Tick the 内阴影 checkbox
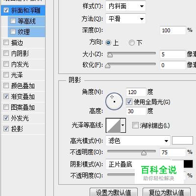 tap(6, 53)
